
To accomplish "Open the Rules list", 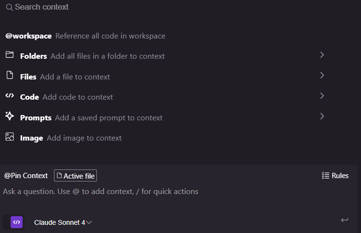I will [x=335, y=176].
